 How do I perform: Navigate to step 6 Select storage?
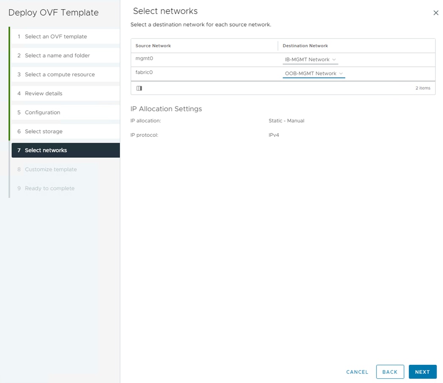[44, 132]
